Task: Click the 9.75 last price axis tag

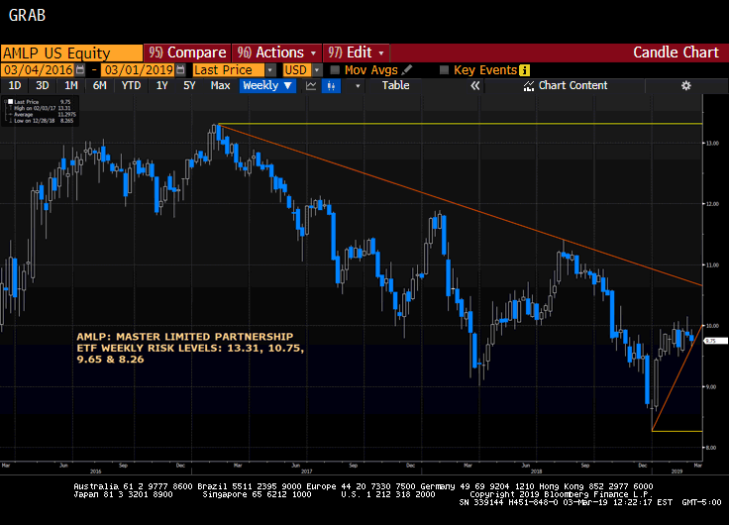Action: pos(716,341)
